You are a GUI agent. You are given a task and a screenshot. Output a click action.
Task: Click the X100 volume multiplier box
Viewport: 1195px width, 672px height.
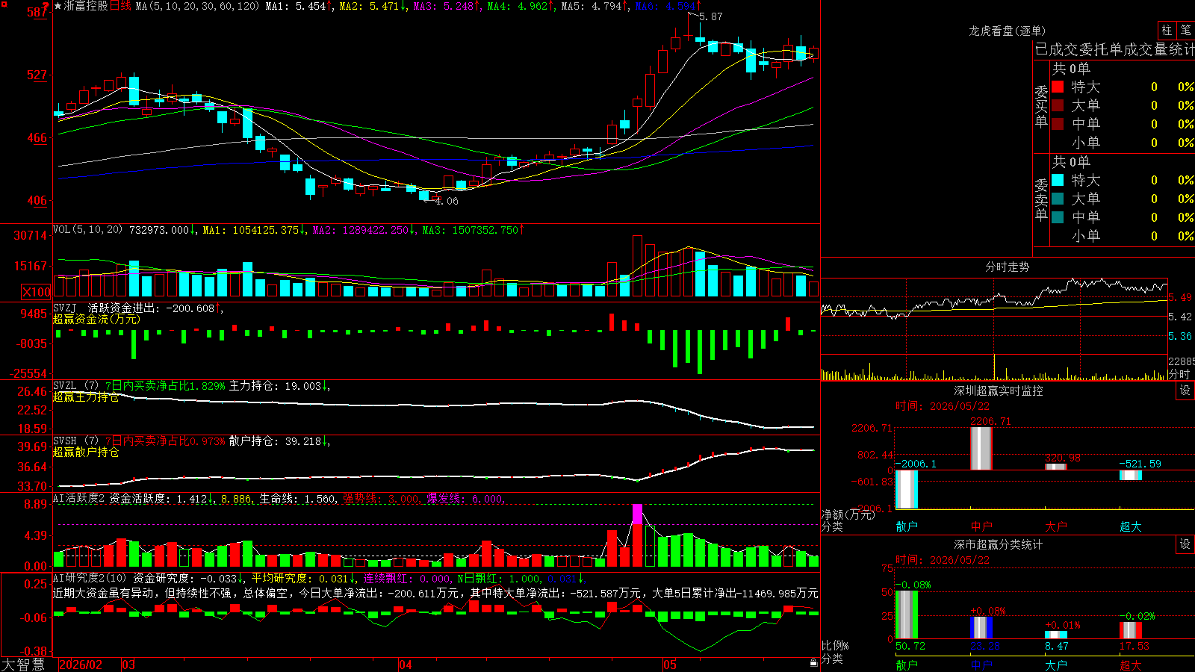pos(36,292)
